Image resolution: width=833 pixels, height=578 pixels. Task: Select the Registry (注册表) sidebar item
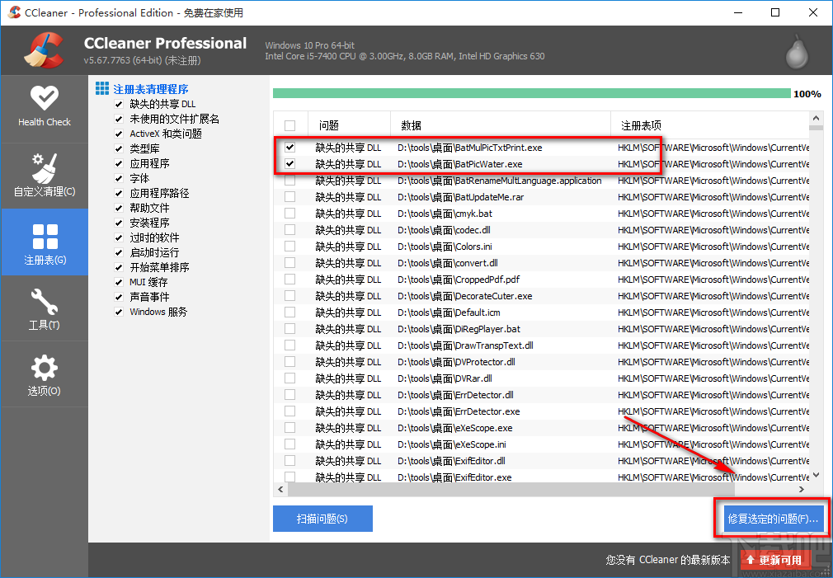[45, 242]
